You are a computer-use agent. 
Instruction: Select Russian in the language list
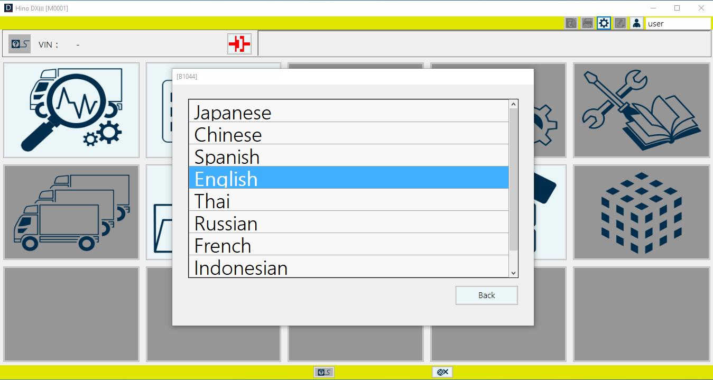tap(349, 222)
